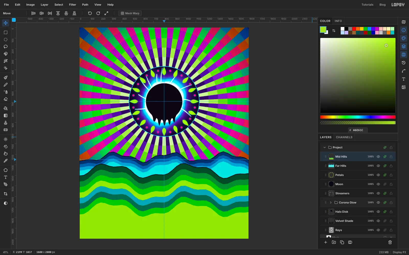
Task: Switch to the Info tab
Action: [x=338, y=21]
